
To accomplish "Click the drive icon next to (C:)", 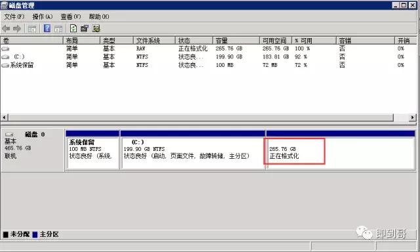I will (x=5, y=57).
